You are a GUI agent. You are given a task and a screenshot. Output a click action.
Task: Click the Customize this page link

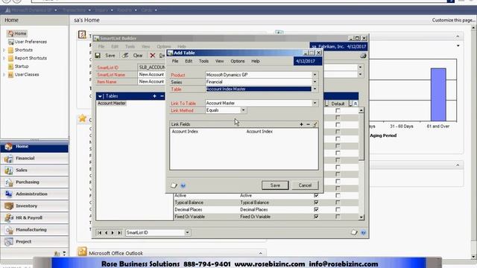[x=453, y=20]
